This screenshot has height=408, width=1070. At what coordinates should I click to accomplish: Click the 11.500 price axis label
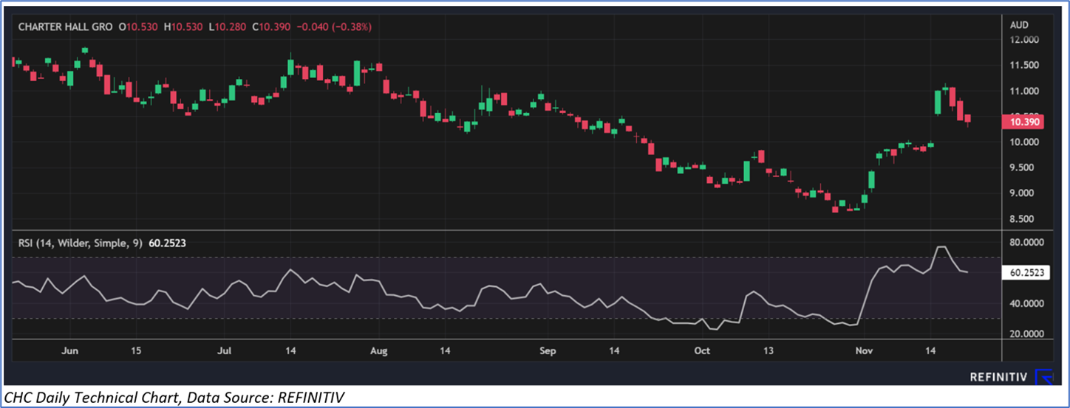click(1024, 66)
